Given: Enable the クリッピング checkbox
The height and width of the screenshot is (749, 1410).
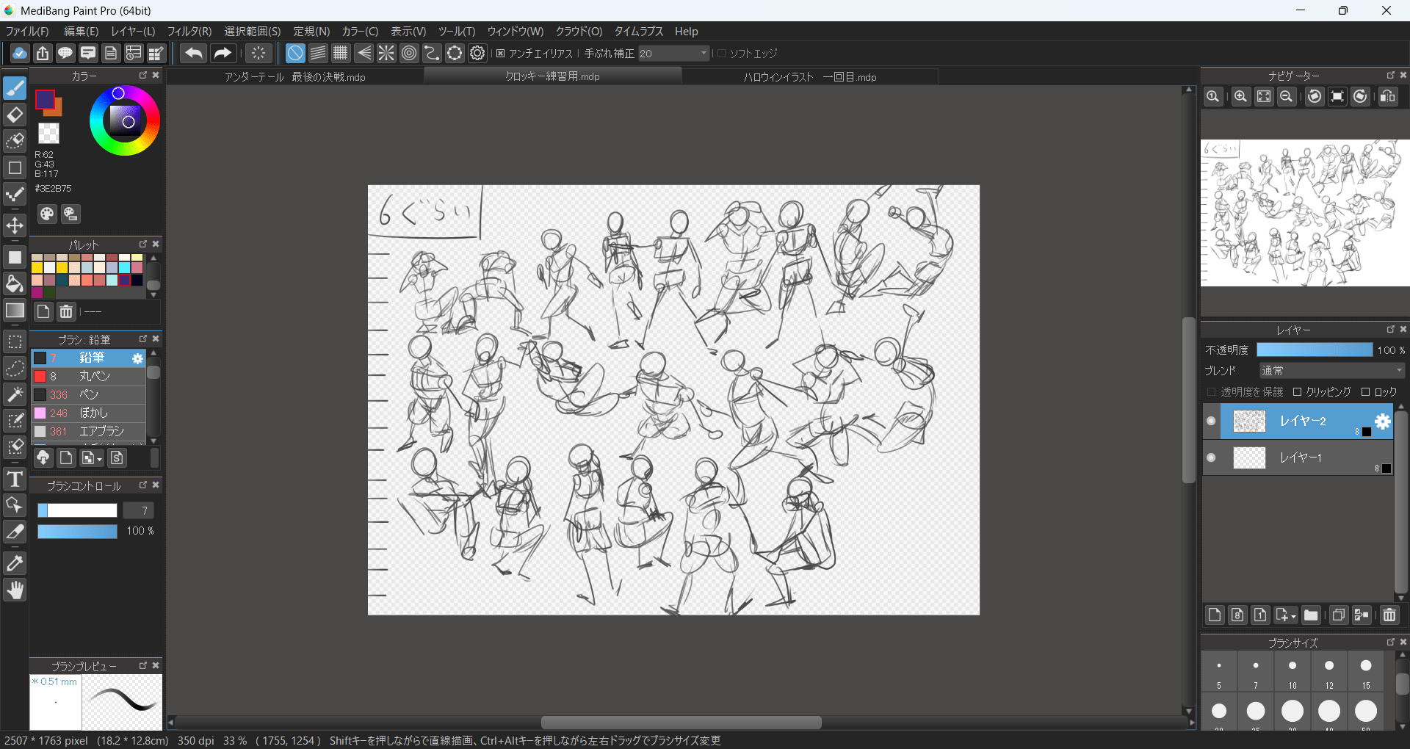Looking at the screenshot, I should point(1298,392).
